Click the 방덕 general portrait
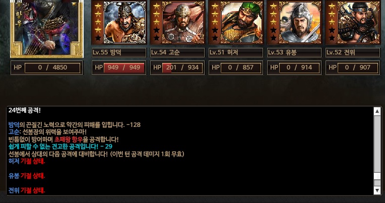The height and width of the screenshot is (203, 385). pyautogui.click(x=125, y=22)
